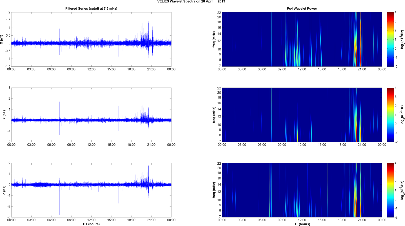Viewport: 405px width, 226px height.
Task: Click the X (nT) axis label
Action: click(2, 39)
